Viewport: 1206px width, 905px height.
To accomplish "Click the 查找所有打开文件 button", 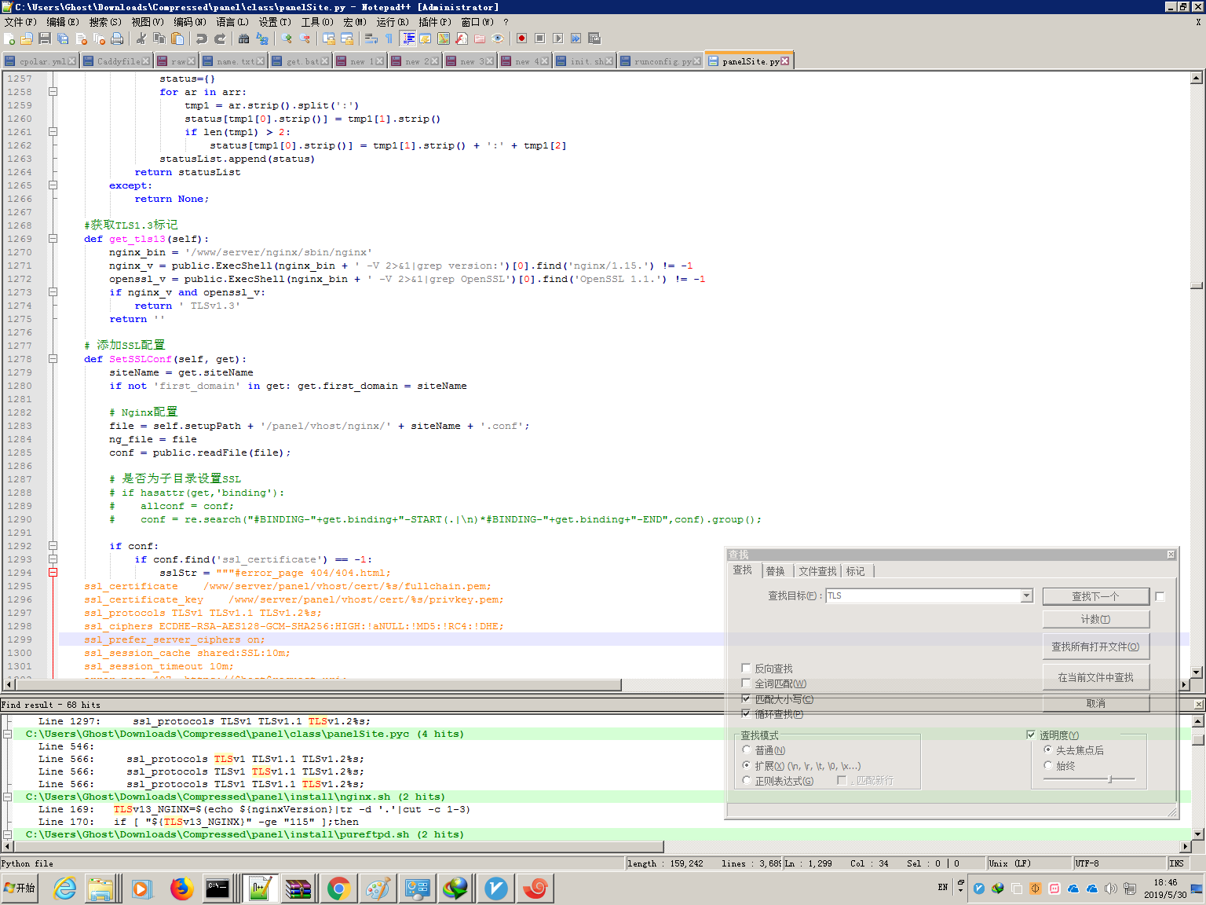I will tap(1096, 647).
